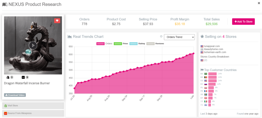Toggle the Price series in chart legend
This screenshot has width=262, height=118.
click(121, 44)
